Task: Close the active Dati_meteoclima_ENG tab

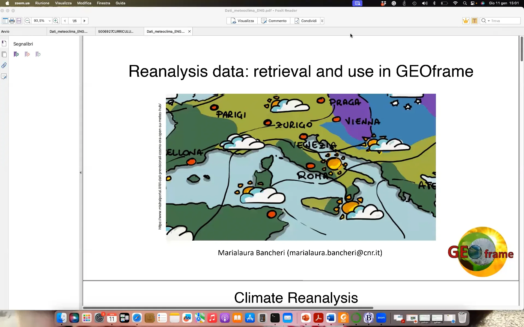Action: (x=189, y=31)
